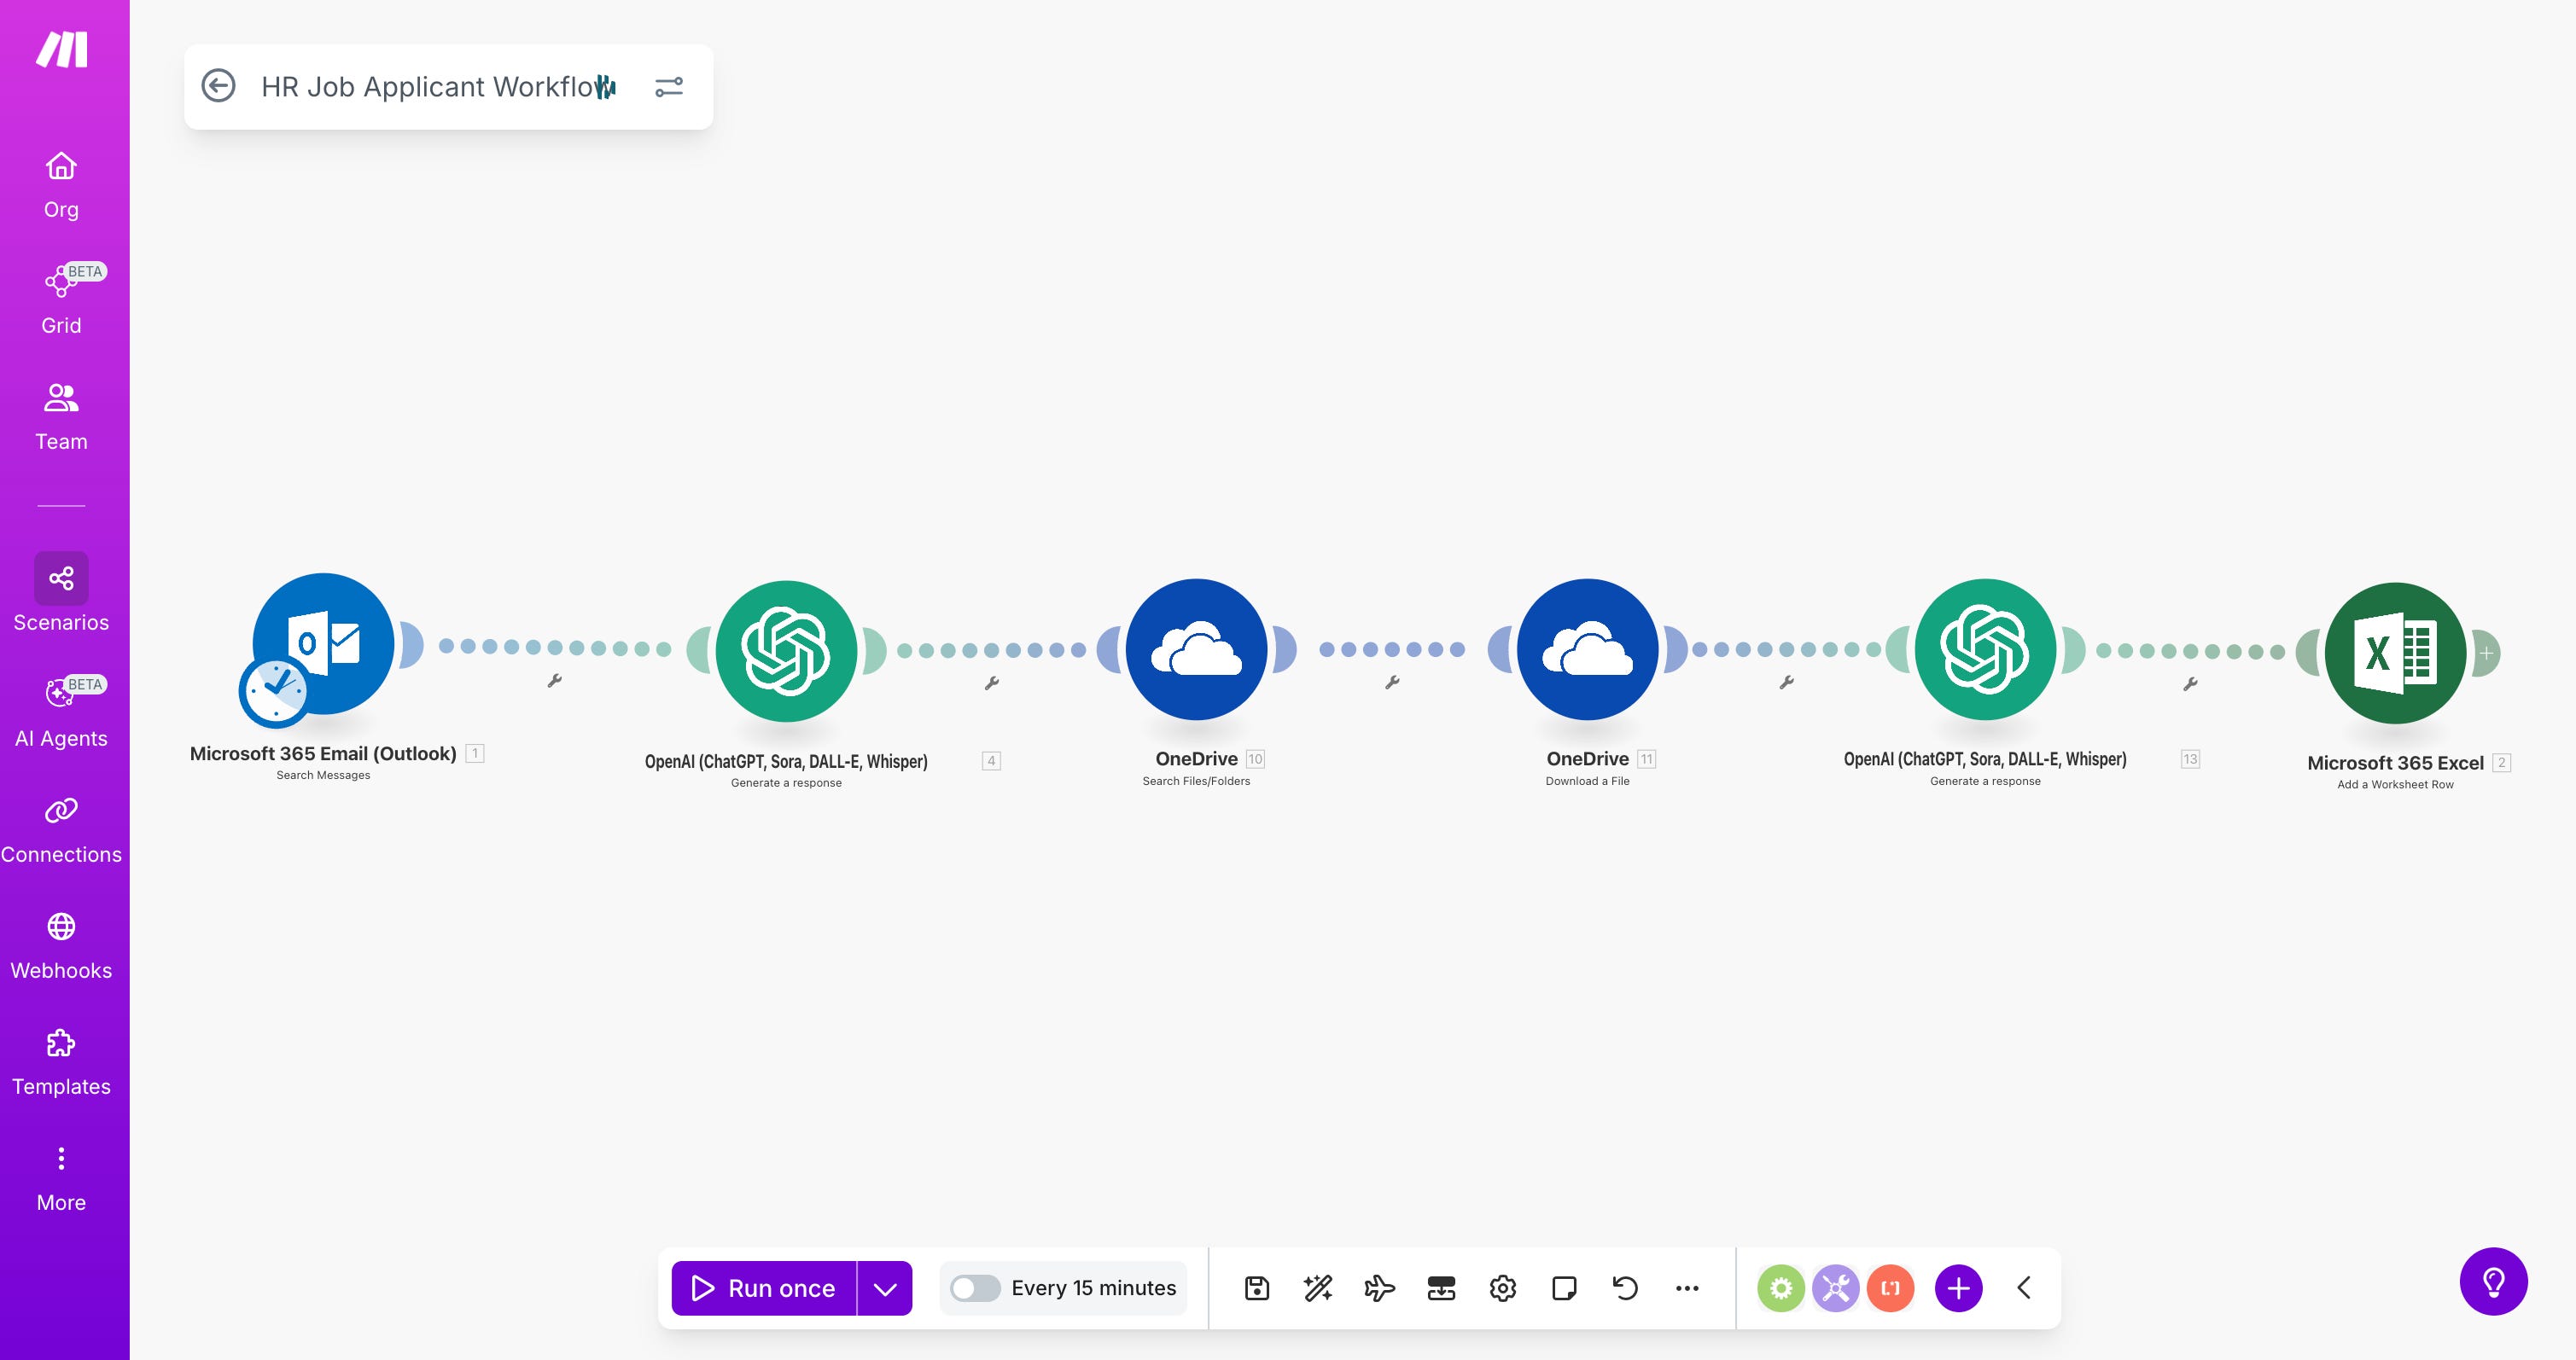Expand the Run once dropdown arrow
The width and height of the screenshot is (2576, 1360).
point(885,1288)
